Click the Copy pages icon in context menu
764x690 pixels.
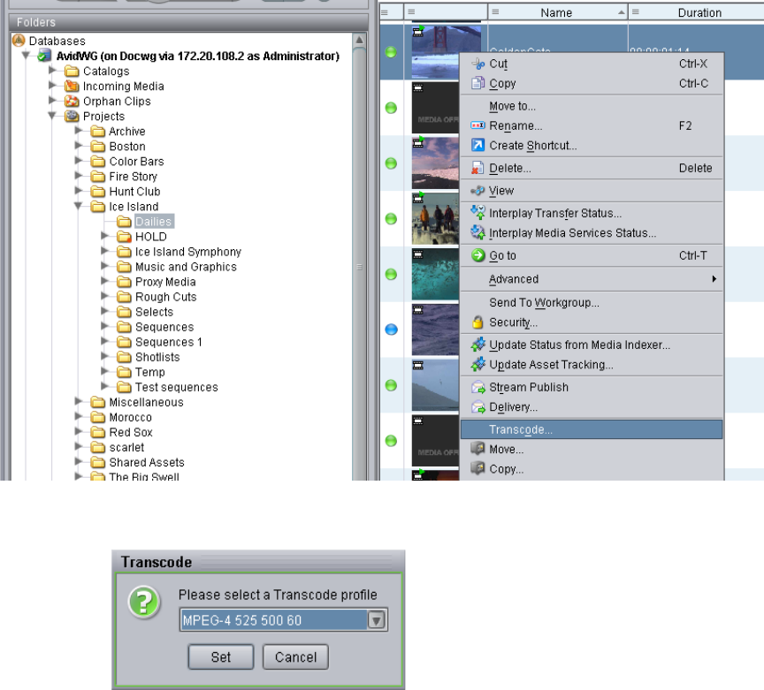(478, 83)
